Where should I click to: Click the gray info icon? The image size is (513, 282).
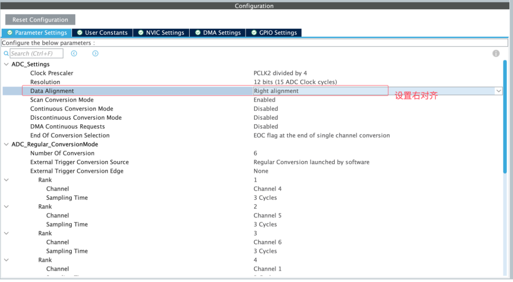496,53
